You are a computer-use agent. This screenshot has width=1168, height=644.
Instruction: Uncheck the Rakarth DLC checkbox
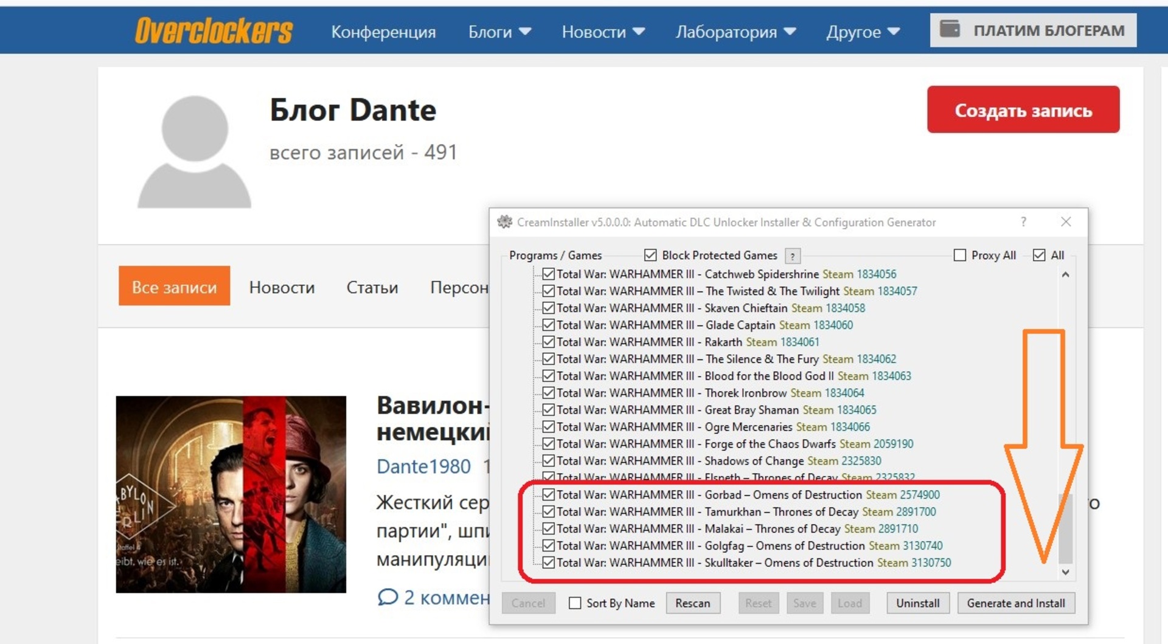[x=549, y=342]
